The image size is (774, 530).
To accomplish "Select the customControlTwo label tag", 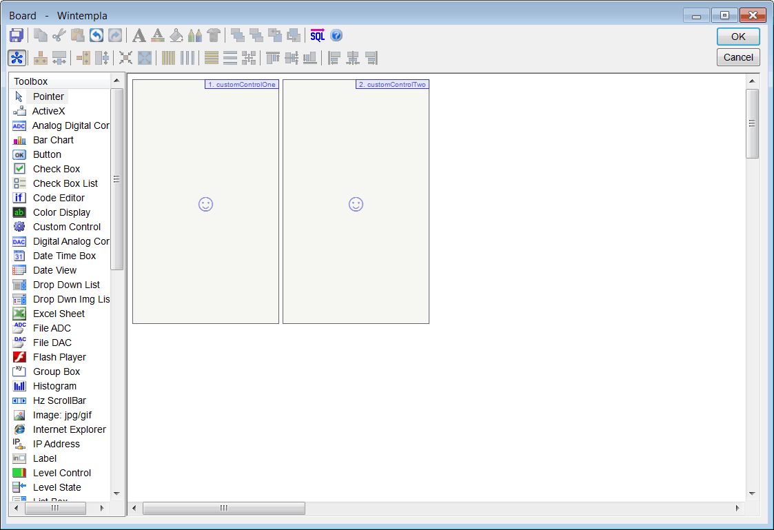I will 392,84.
